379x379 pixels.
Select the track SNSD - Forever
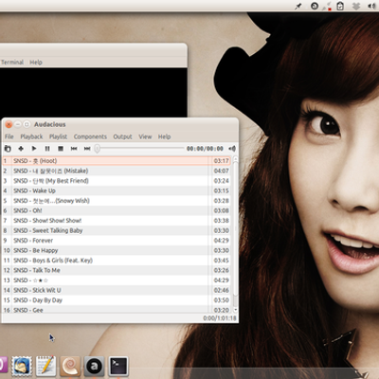[x=117, y=241]
